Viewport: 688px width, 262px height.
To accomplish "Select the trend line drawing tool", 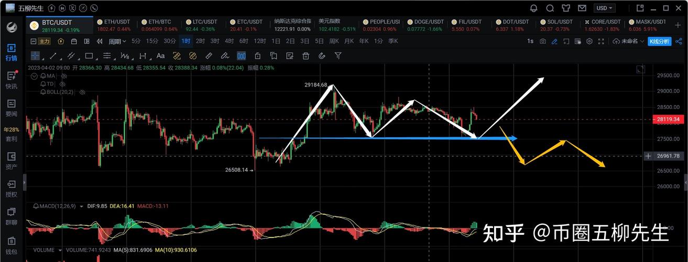I will pyautogui.click(x=52, y=56).
